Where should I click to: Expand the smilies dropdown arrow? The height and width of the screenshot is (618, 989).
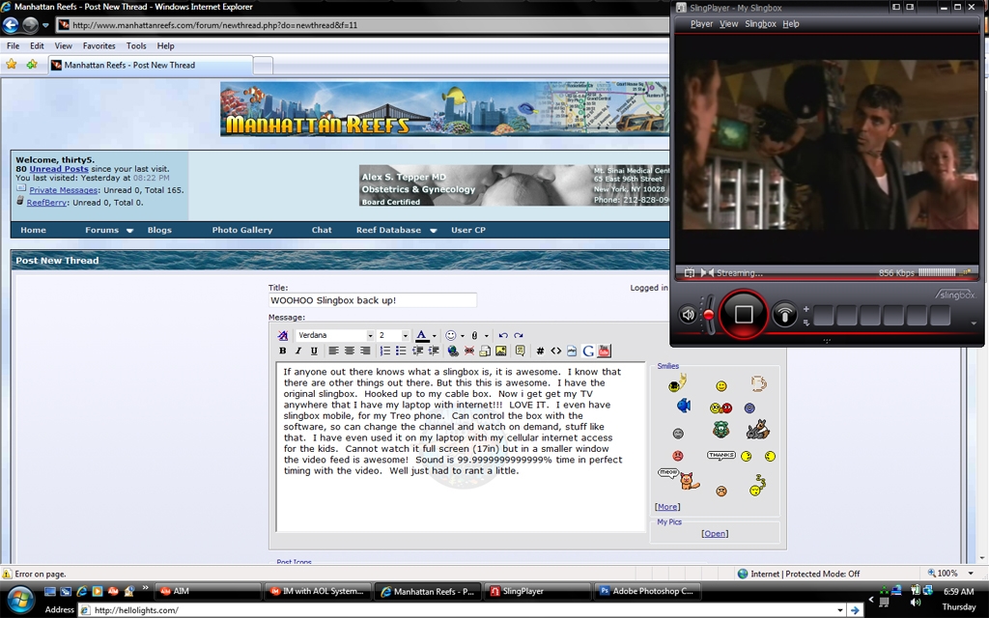[463, 336]
